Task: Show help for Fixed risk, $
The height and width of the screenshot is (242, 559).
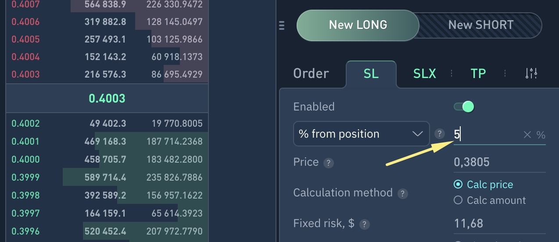Action: [x=364, y=224]
